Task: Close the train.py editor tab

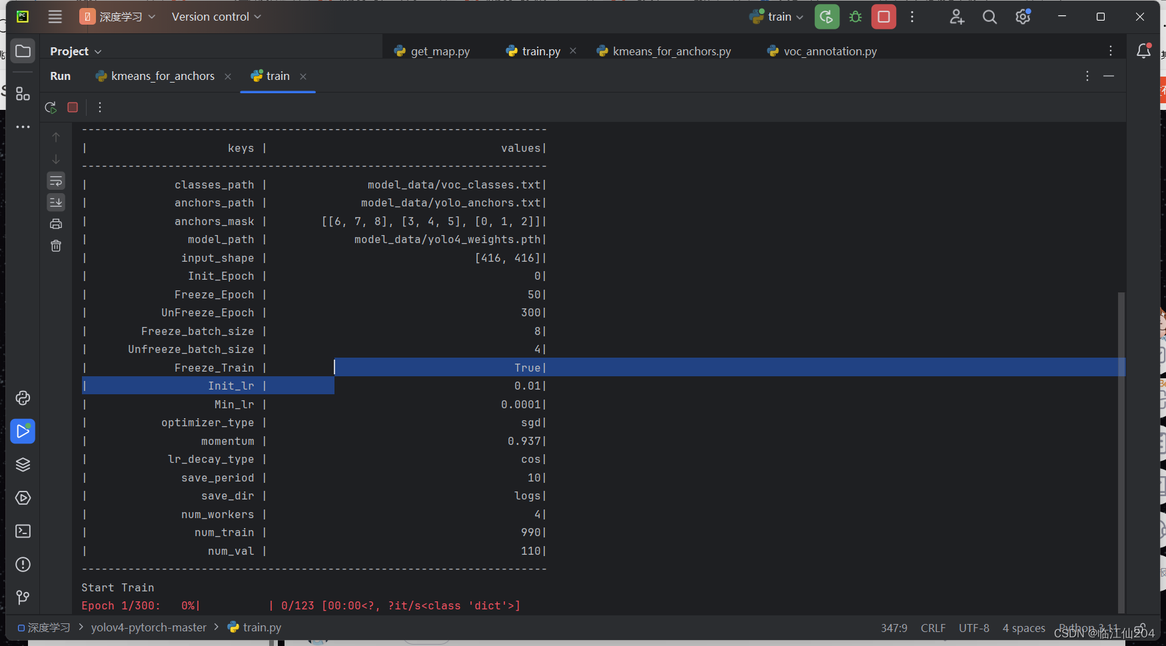Action: pyautogui.click(x=573, y=51)
